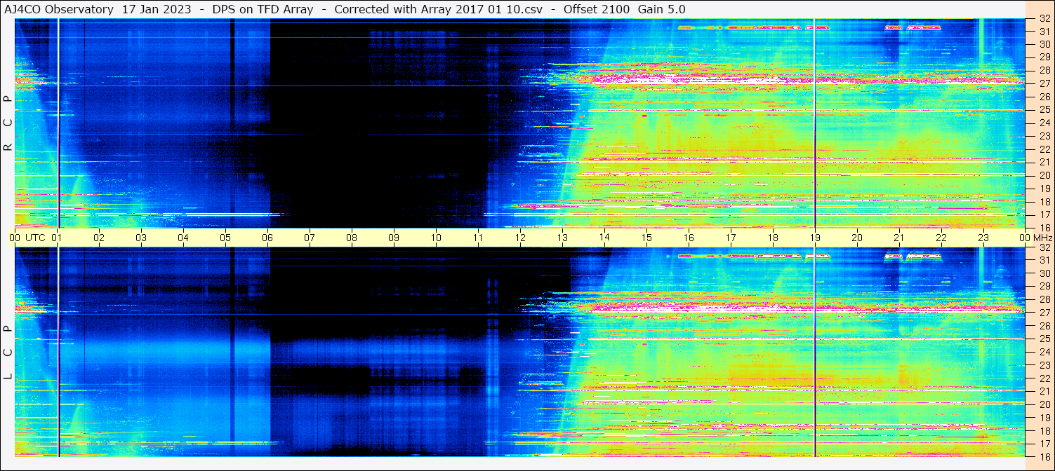Select the 05 hour tick on UTC axis

coord(225,238)
